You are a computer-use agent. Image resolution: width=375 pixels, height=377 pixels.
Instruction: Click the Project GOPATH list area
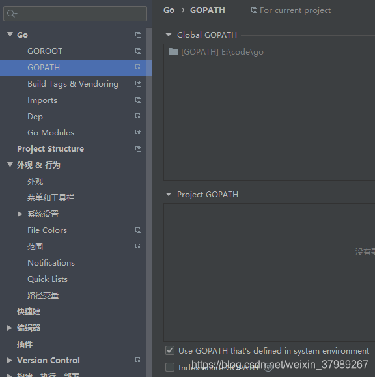pos(270,272)
